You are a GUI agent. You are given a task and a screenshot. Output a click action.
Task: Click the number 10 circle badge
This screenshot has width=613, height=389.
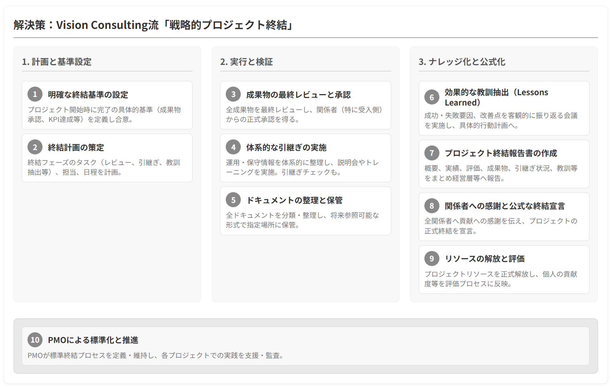pyautogui.click(x=35, y=340)
